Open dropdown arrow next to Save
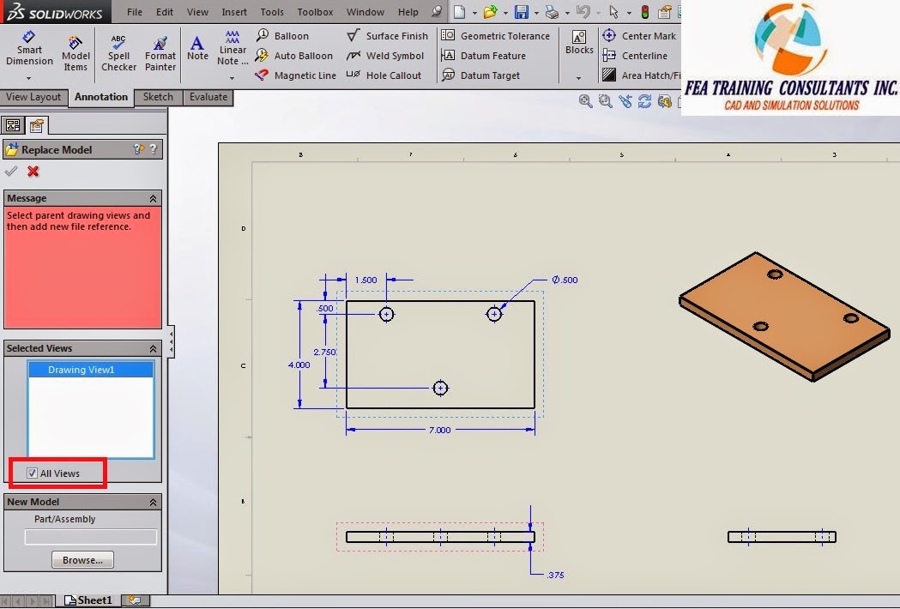 tap(536, 13)
